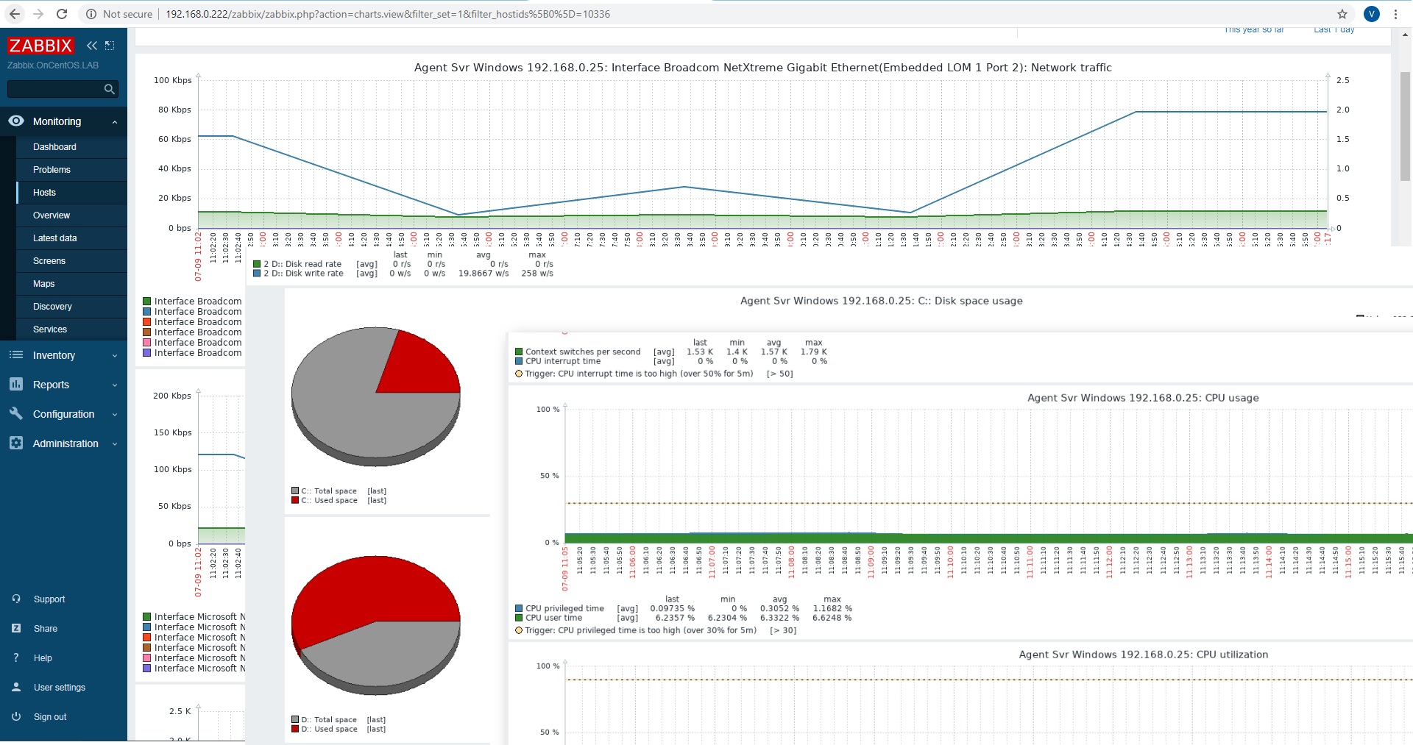The height and width of the screenshot is (745, 1413).
Task: Expand the Reports submenu
Action: click(115, 385)
